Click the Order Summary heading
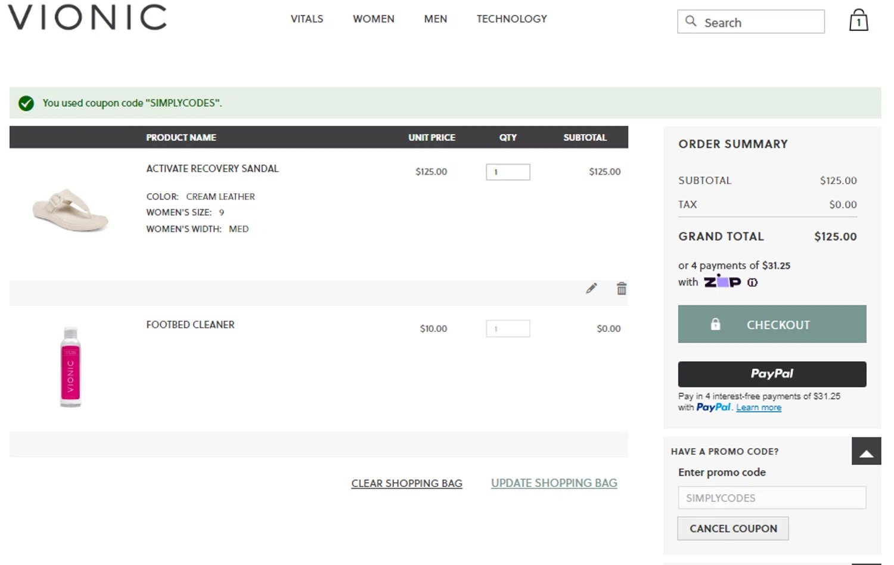The width and height of the screenshot is (894, 565). [733, 144]
